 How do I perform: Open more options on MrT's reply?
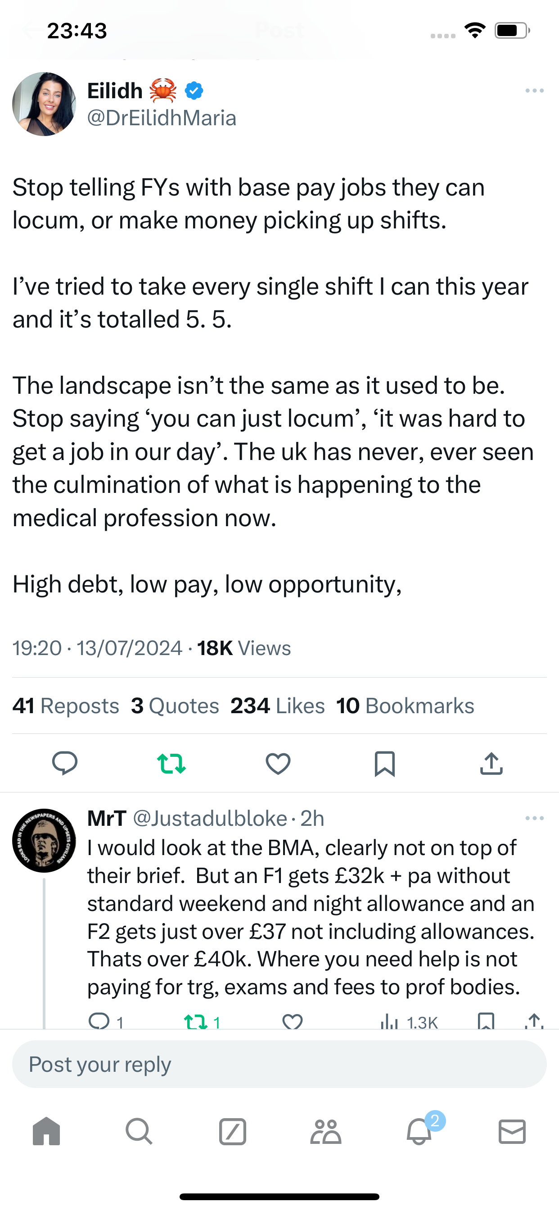click(x=535, y=819)
